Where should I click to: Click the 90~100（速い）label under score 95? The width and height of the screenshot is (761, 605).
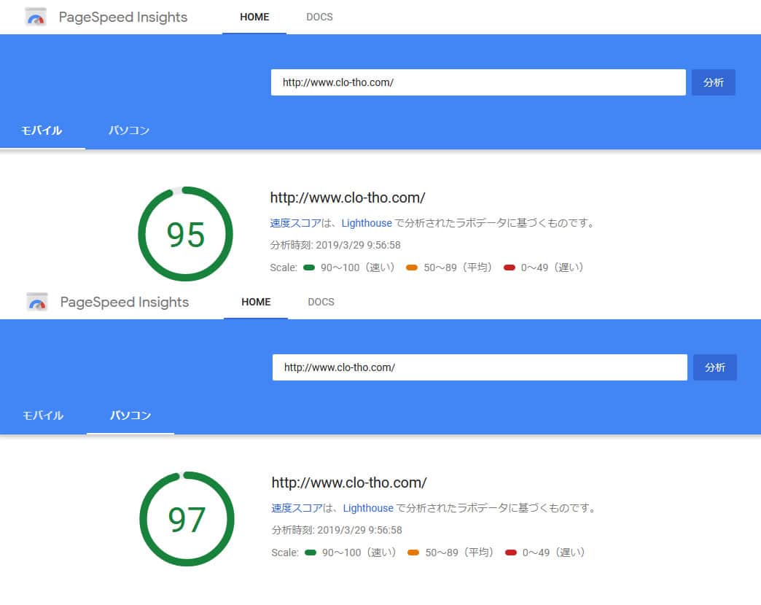(x=358, y=268)
